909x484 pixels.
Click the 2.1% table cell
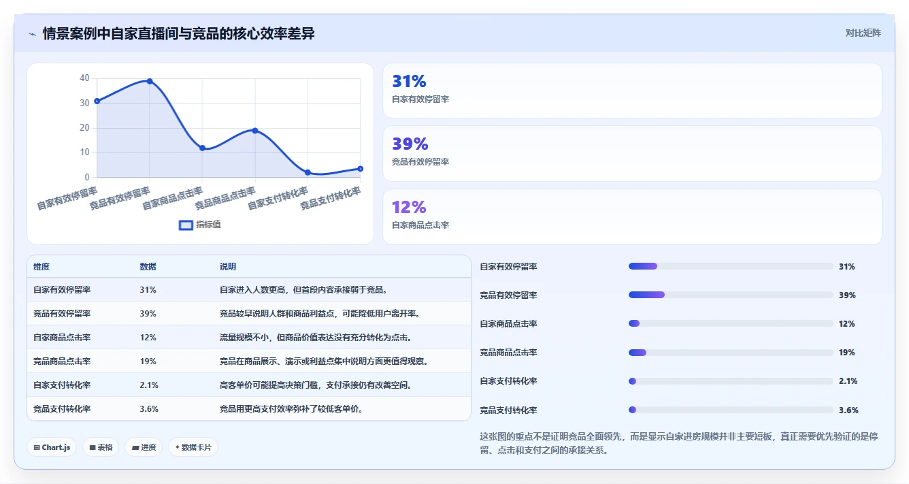tap(149, 385)
